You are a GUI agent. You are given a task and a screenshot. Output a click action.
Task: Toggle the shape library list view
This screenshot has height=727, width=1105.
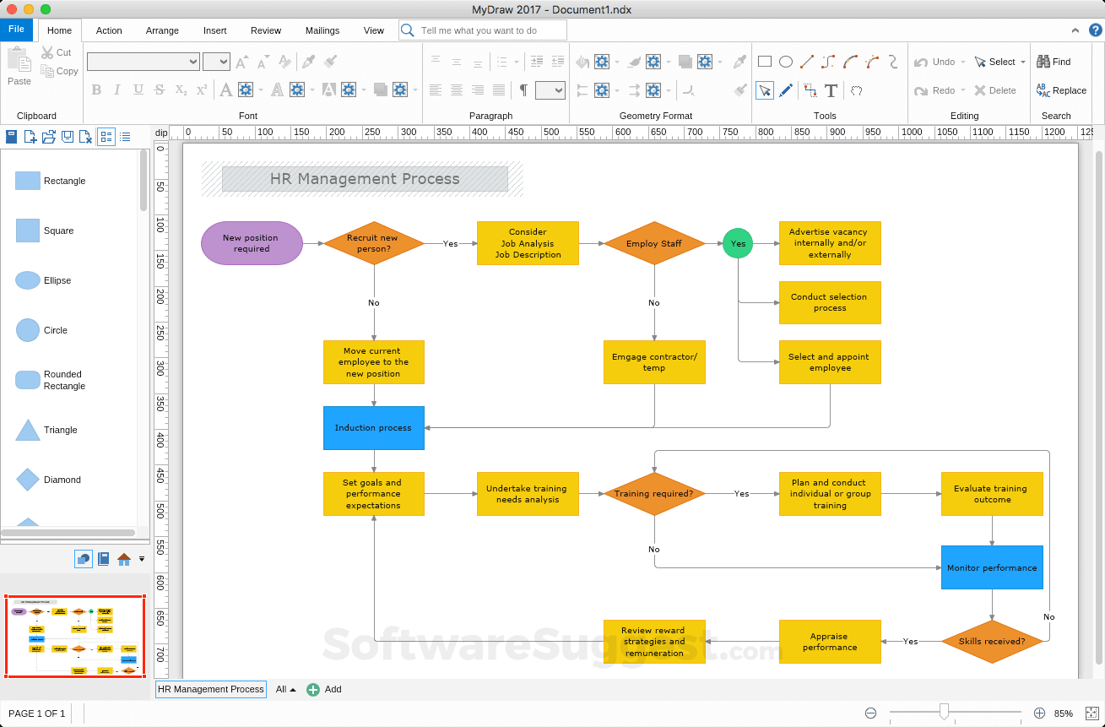tap(125, 136)
